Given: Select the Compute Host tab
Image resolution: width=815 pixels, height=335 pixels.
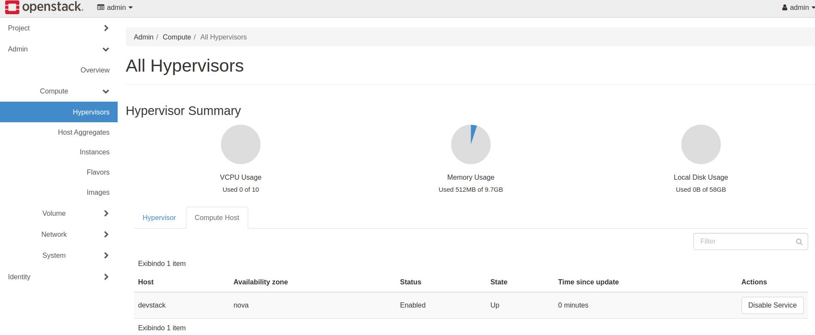Looking at the screenshot, I should 217,218.
